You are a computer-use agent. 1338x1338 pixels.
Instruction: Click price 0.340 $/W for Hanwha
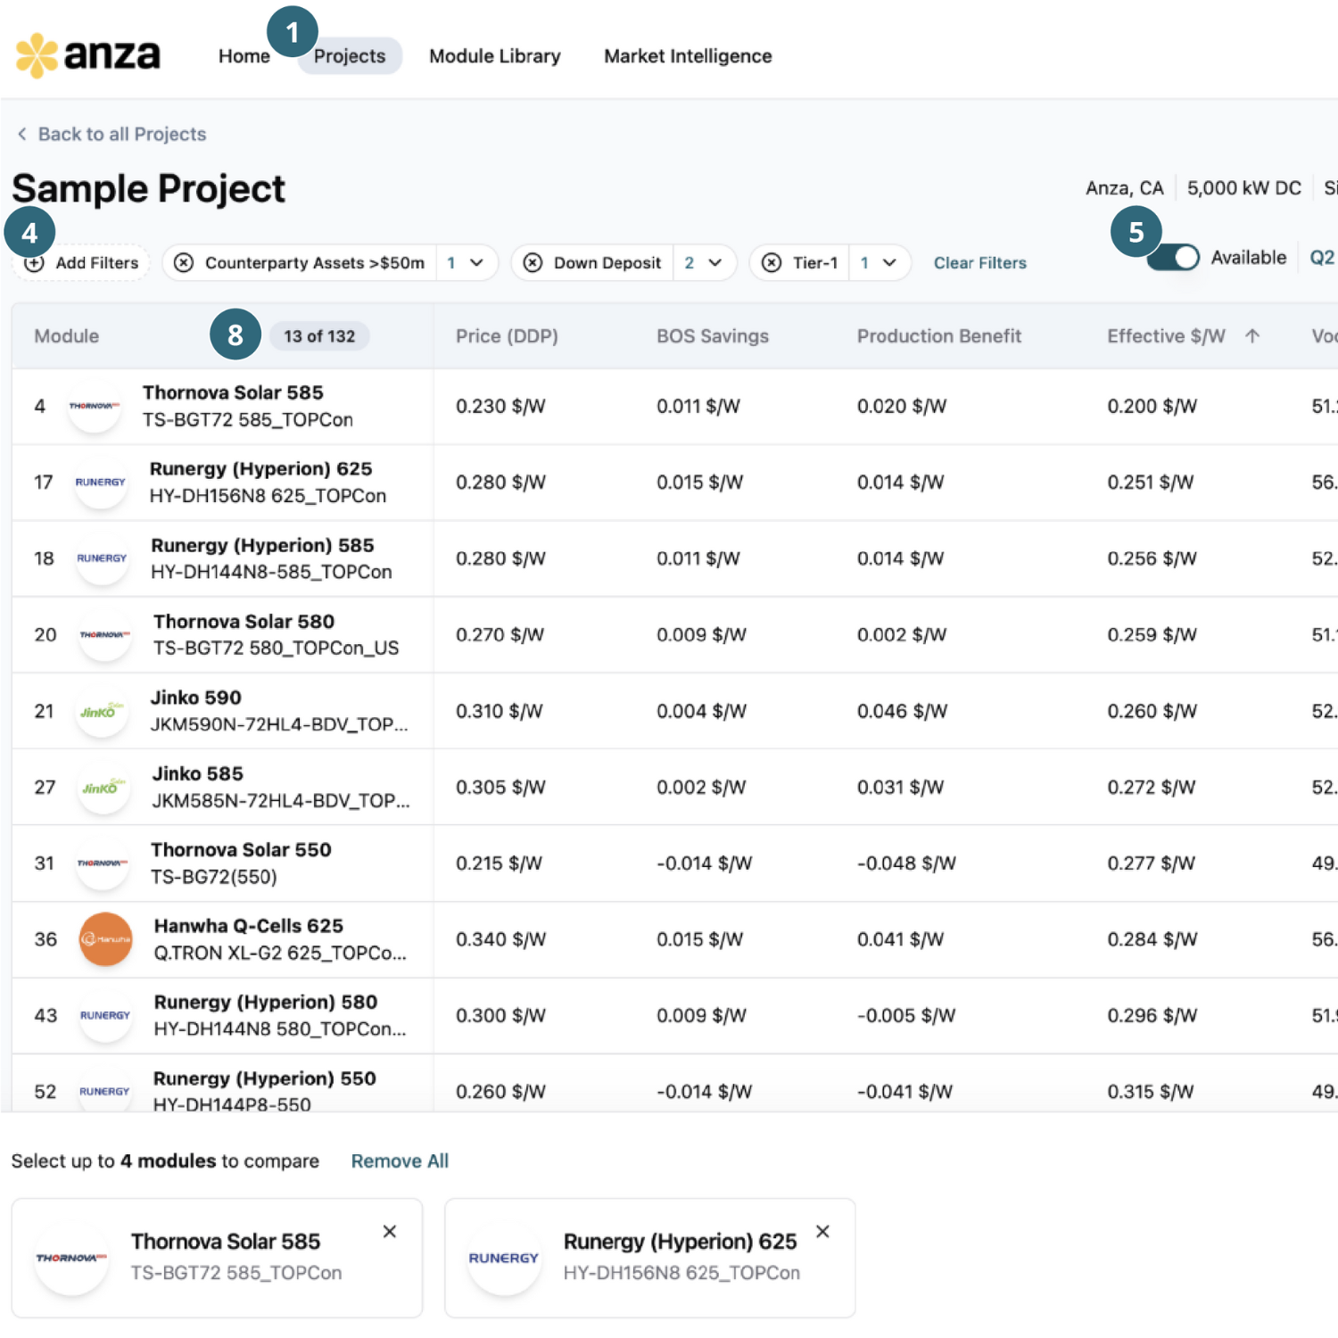point(500,939)
